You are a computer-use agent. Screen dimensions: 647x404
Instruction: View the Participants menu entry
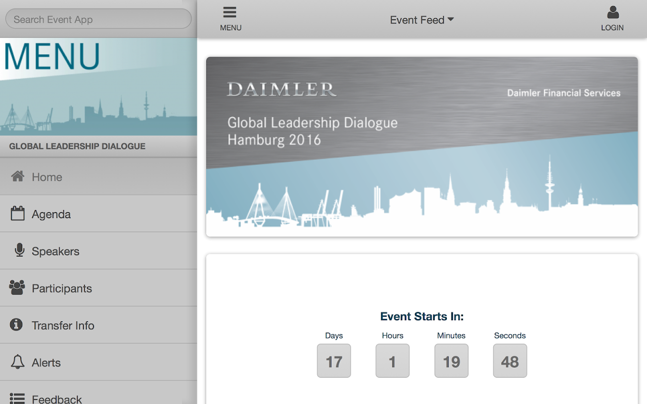coord(99,288)
